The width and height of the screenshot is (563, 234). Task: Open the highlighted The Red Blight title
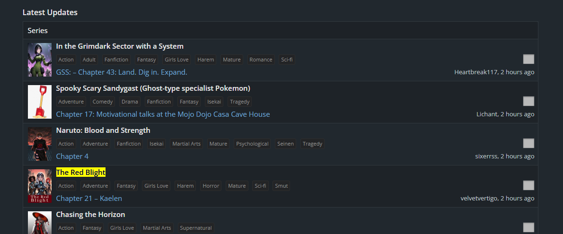pyautogui.click(x=81, y=172)
